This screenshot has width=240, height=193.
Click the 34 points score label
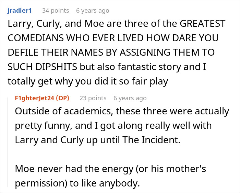56,11
